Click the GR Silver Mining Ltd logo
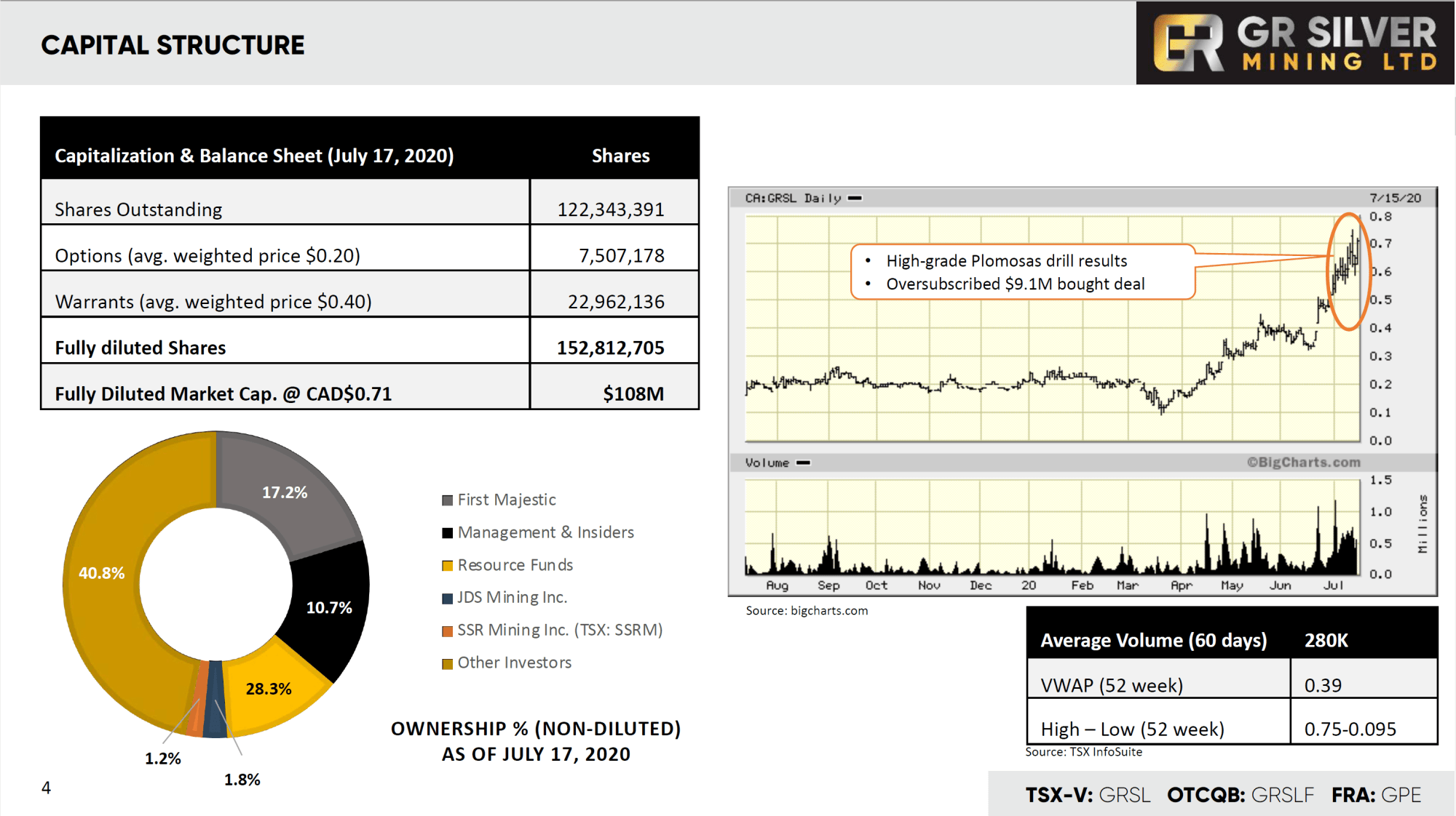 tap(1295, 43)
